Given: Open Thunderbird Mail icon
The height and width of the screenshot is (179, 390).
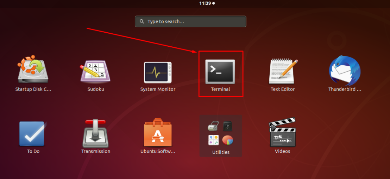Looking at the screenshot, I should pos(345,71).
